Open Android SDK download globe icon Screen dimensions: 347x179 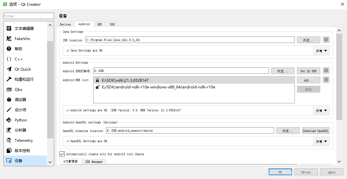click(326, 71)
